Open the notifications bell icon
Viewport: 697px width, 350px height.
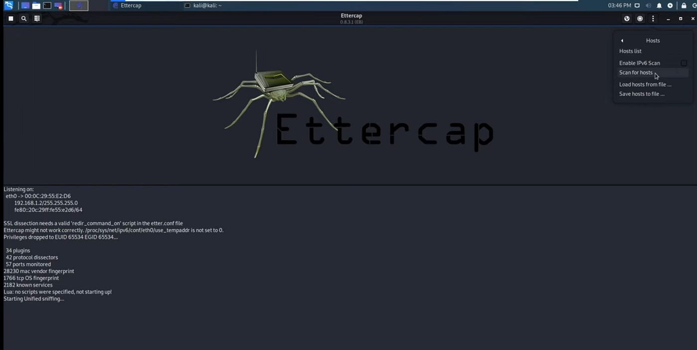pos(659,5)
